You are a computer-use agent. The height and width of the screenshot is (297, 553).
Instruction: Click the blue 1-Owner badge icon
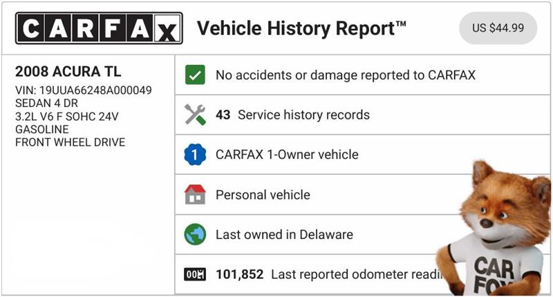[x=196, y=155]
